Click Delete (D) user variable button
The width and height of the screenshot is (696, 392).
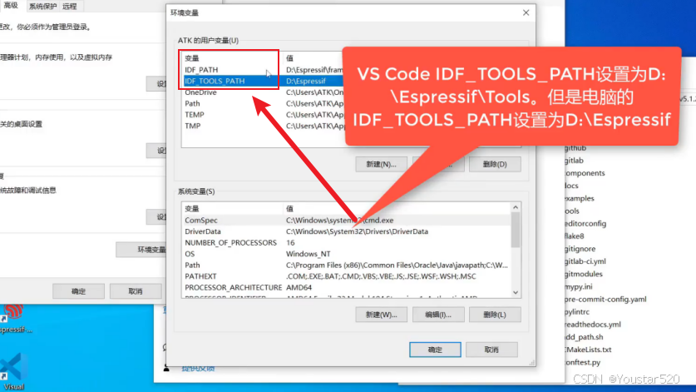click(495, 164)
